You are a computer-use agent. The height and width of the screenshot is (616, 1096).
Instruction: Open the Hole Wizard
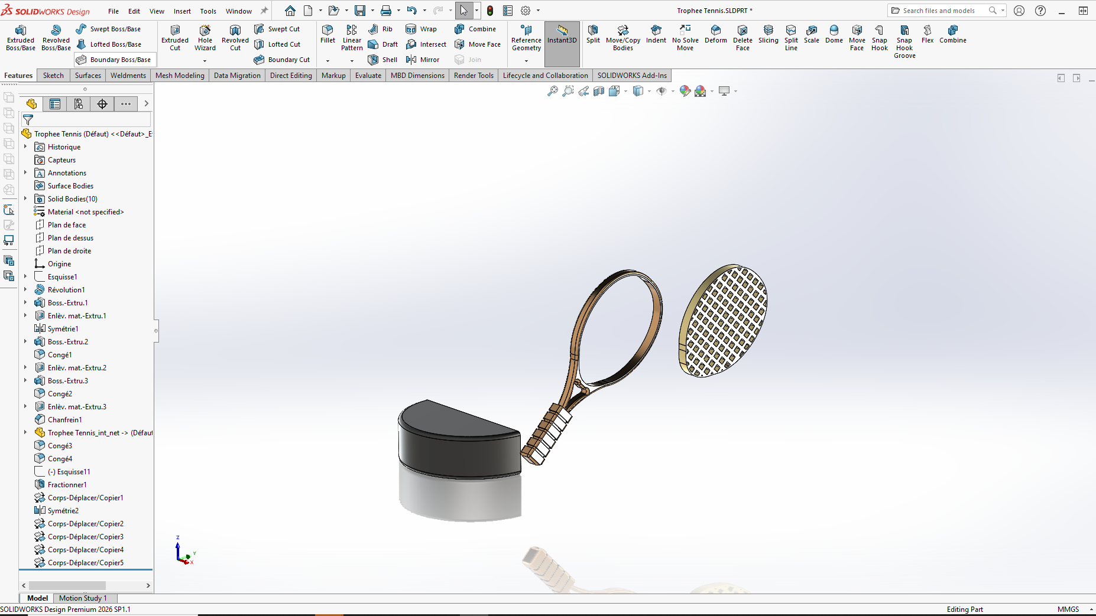click(205, 38)
